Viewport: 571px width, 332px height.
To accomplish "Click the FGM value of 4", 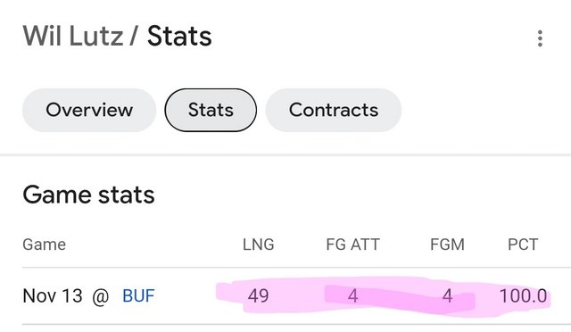I will click(x=448, y=295).
